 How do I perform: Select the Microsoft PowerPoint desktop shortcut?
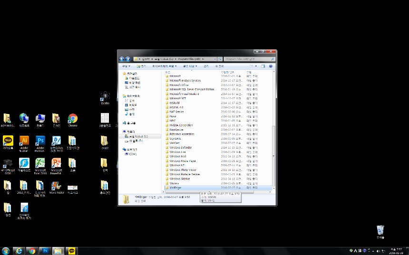pos(56,166)
